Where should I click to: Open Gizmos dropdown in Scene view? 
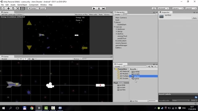point(77,59)
